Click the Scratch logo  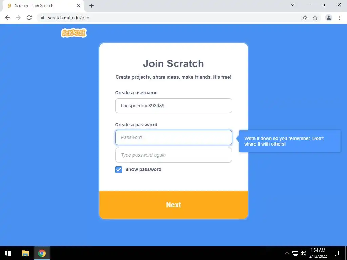74,33
